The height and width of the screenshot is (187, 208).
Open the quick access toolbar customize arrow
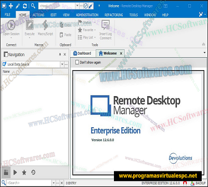(x=99, y=6)
